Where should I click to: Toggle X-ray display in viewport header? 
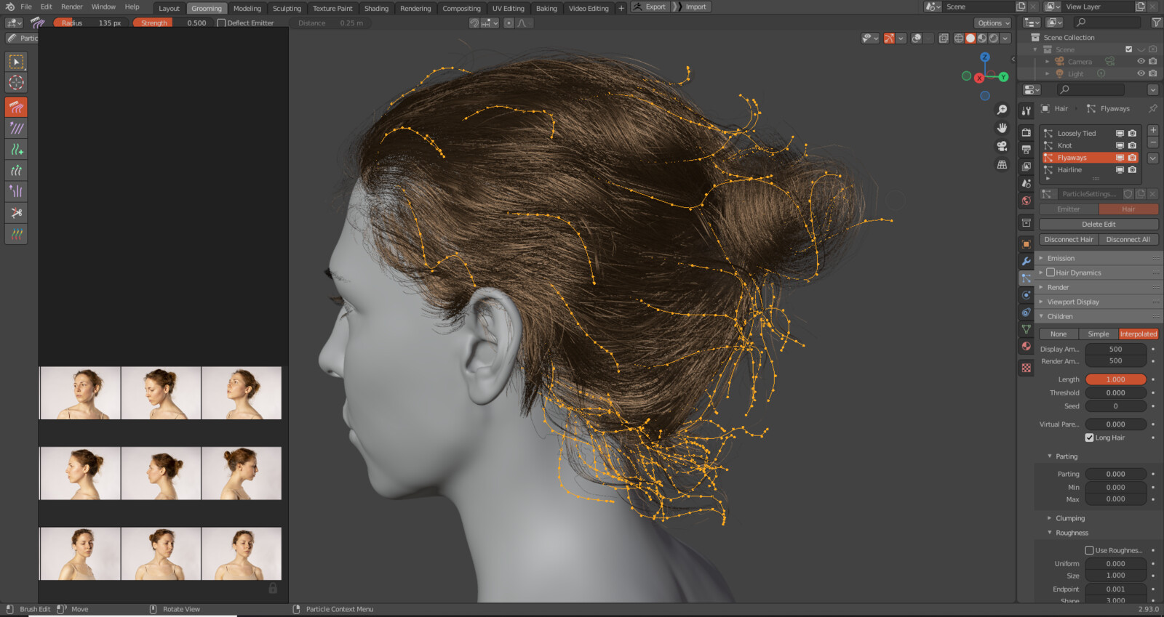(x=943, y=38)
